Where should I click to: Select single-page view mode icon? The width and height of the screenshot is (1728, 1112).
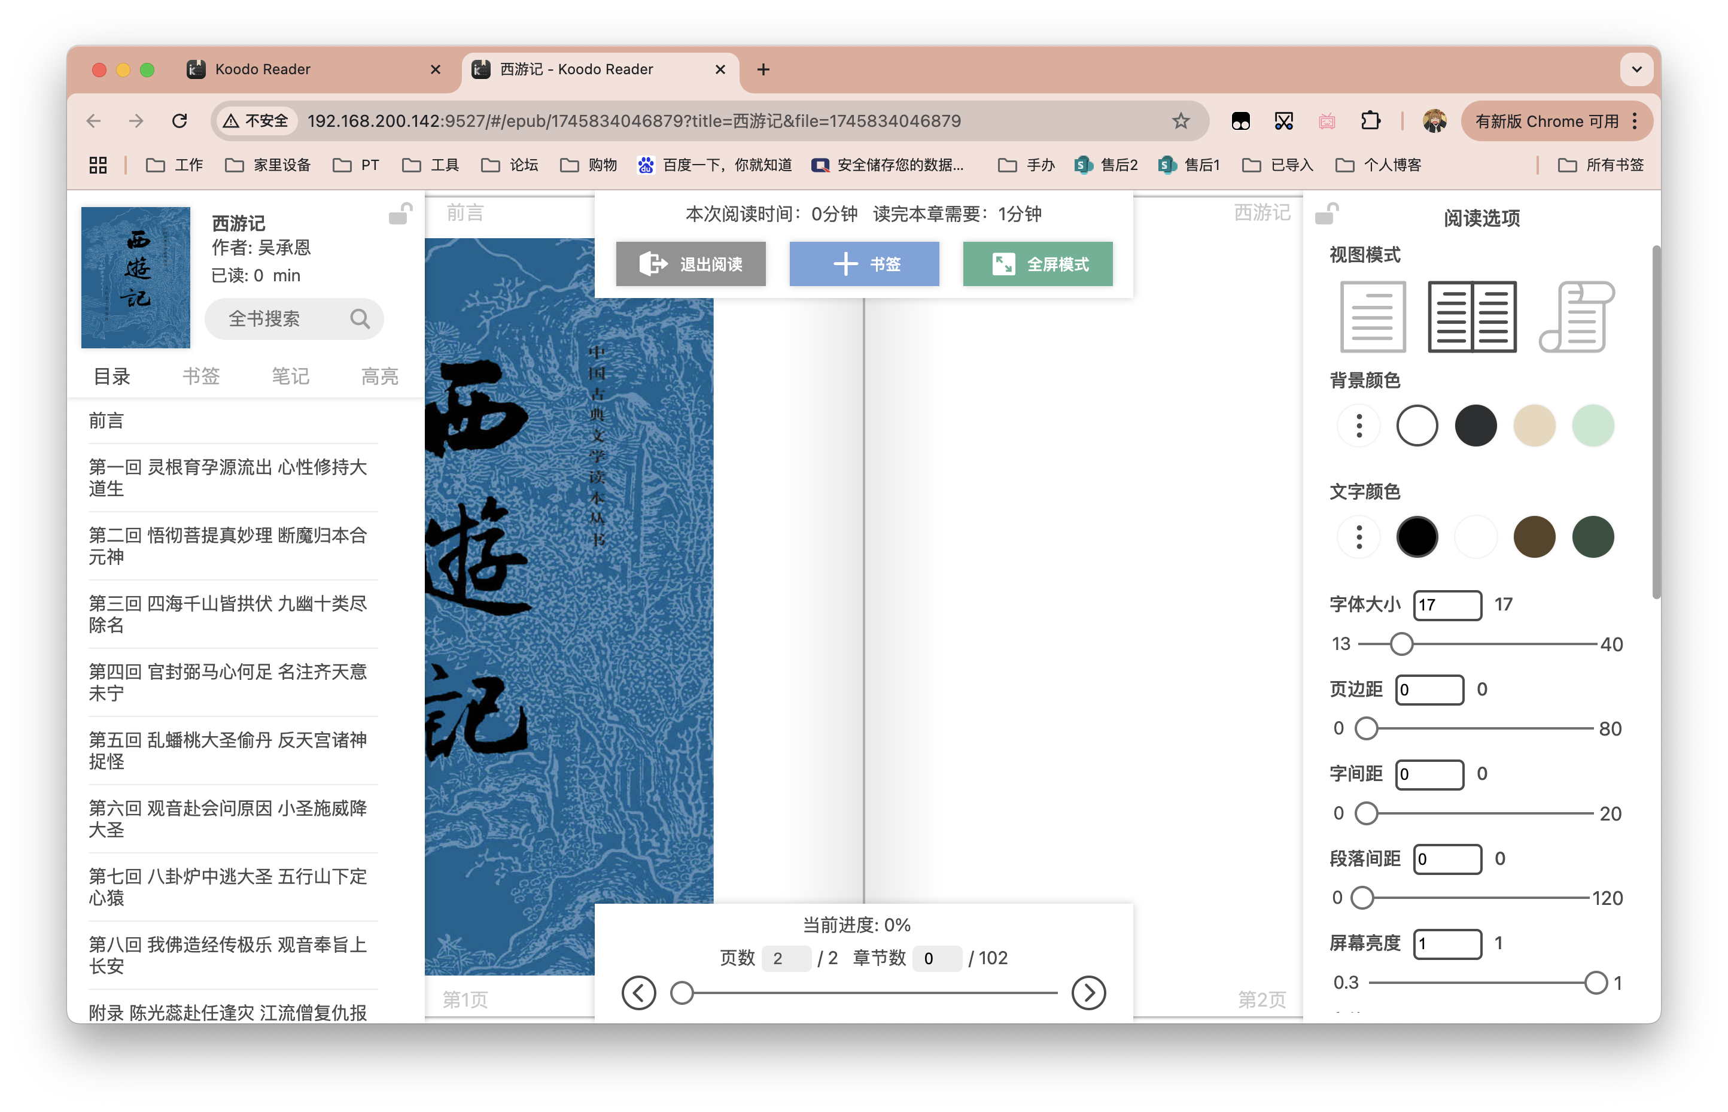click(1372, 317)
